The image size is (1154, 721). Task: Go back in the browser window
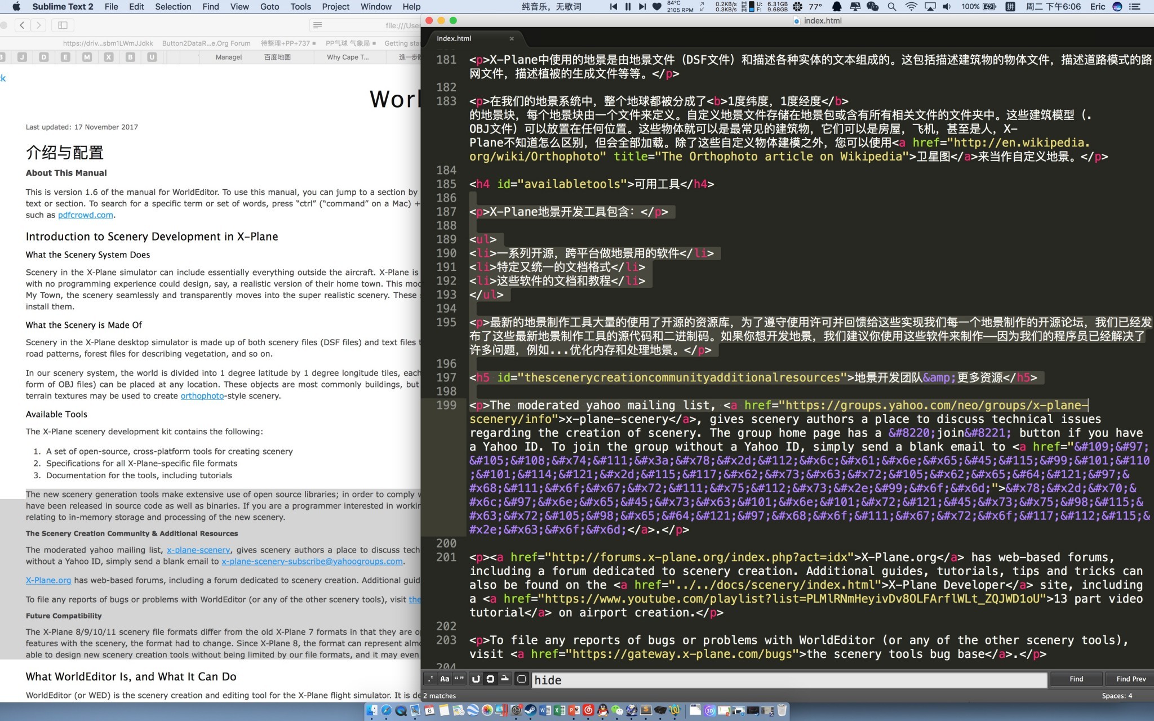pos(22,25)
